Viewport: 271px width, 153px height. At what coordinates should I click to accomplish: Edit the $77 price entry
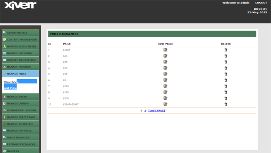(x=165, y=74)
